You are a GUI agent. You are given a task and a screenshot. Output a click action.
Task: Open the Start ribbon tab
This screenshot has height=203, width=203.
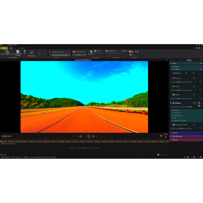click(x=11, y=48)
